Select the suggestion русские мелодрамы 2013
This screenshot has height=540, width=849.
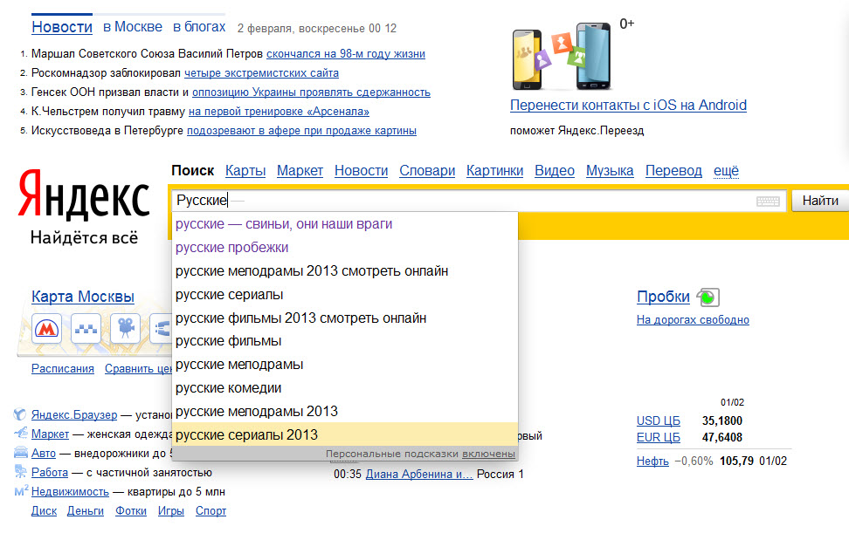(x=345, y=412)
